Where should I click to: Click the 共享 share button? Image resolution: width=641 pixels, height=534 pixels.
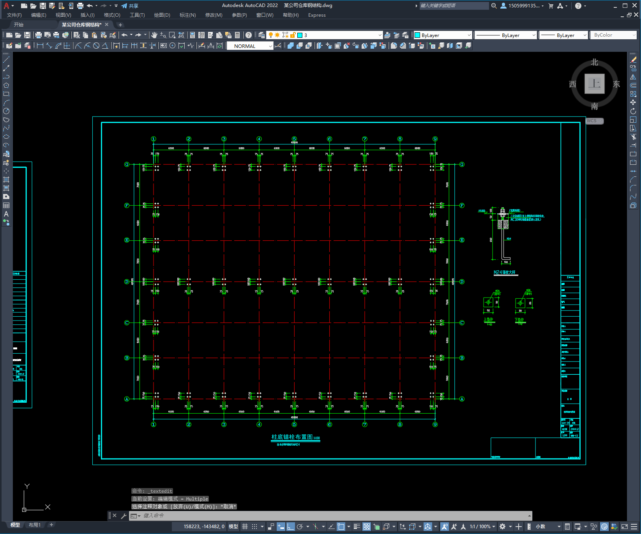[x=130, y=6]
